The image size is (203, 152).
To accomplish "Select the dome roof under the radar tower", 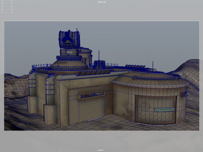I will [x=69, y=65].
